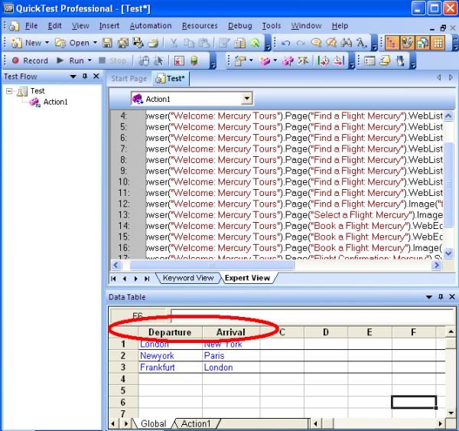The image size is (459, 431).
Task: Open the New button dropdown arrow
Action: coord(47,43)
